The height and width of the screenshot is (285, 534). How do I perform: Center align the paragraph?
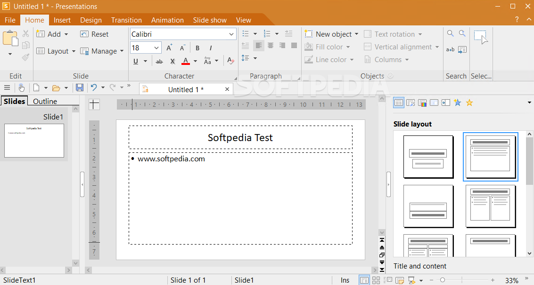[271, 46]
